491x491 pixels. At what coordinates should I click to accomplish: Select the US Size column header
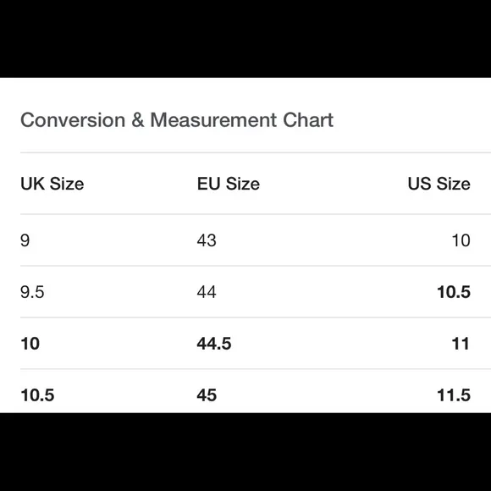[439, 184]
